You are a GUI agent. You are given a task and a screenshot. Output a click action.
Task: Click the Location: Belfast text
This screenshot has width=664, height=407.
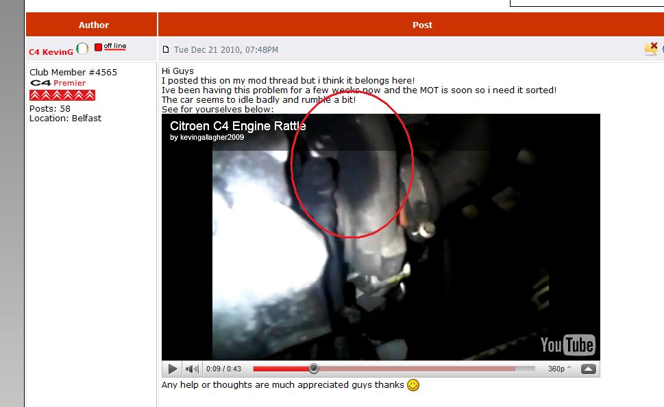65,118
